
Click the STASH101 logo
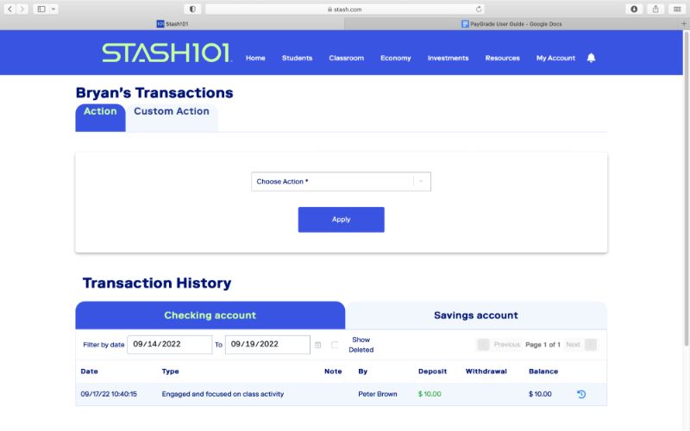(x=166, y=53)
